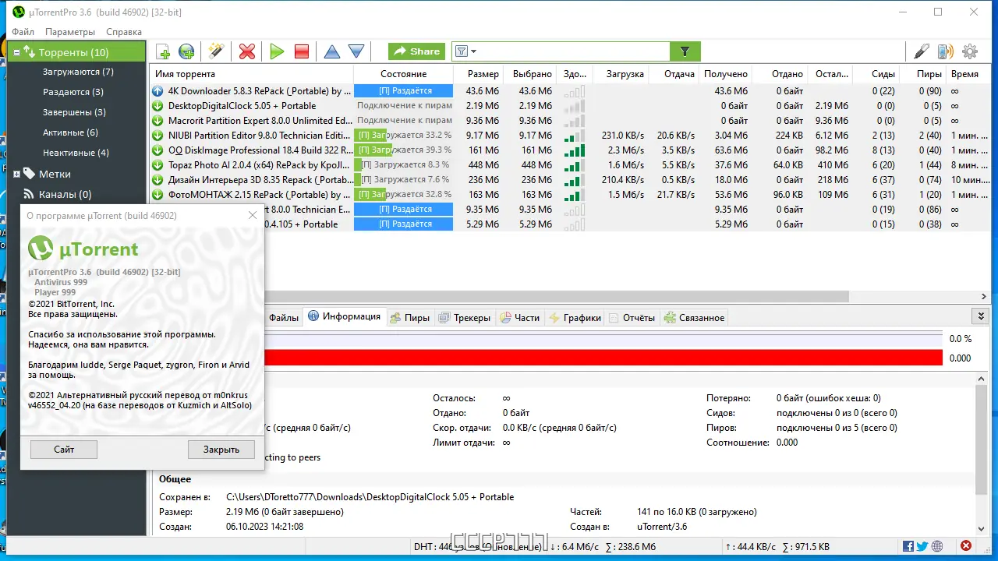Image resolution: width=998 pixels, height=561 pixels.
Task: Add a torrent file with the toolbar icon
Action: [163, 52]
